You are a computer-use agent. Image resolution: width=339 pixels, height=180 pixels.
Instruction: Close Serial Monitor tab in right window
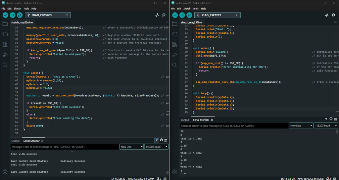[212, 120]
